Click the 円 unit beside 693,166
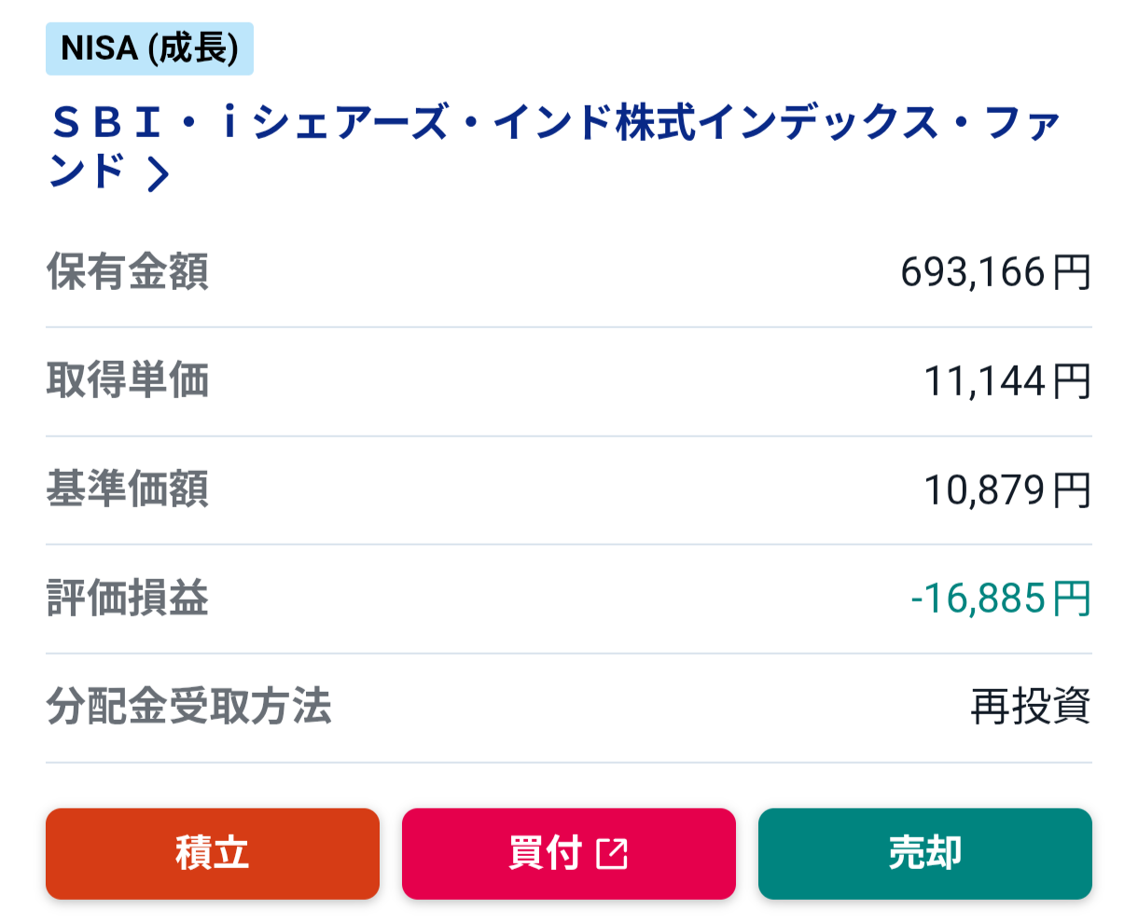 click(x=1072, y=272)
